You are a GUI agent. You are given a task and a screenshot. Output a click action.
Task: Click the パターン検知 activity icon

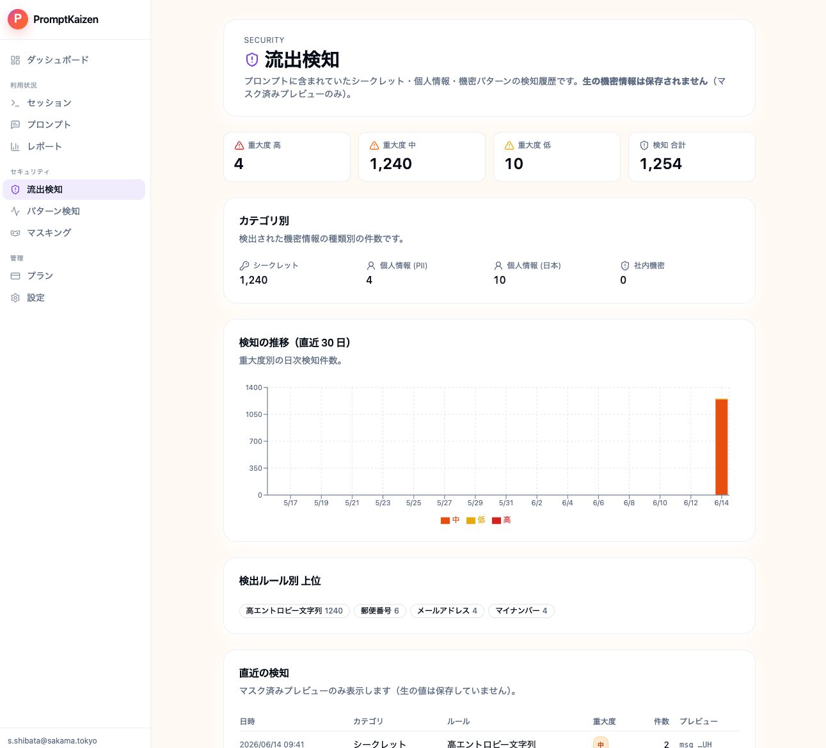(15, 211)
